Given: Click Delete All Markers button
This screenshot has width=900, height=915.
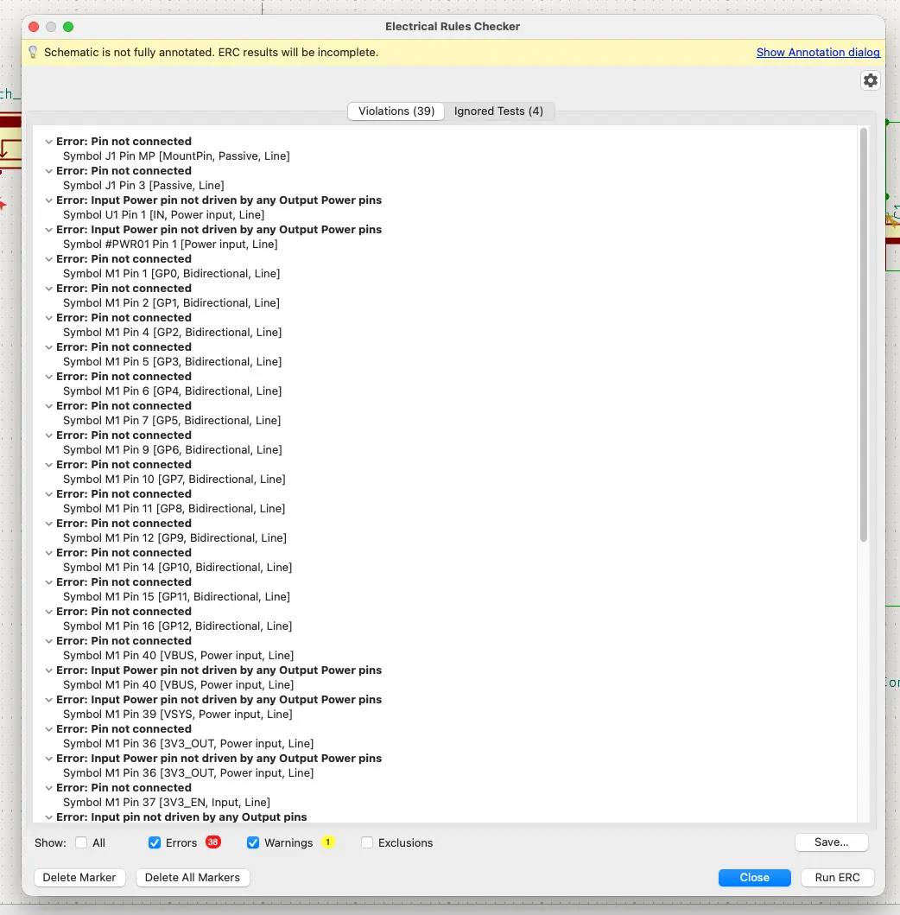Looking at the screenshot, I should point(193,877).
